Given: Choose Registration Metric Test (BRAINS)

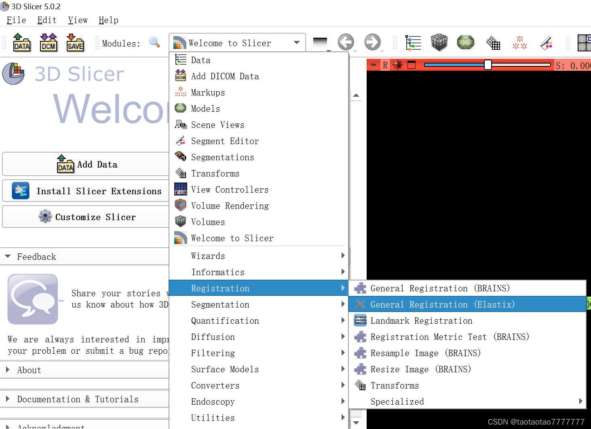Looking at the screenshot, I should click(x=467, y=337).
